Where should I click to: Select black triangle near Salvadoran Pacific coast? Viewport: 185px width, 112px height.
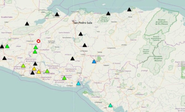pos(33,73)
